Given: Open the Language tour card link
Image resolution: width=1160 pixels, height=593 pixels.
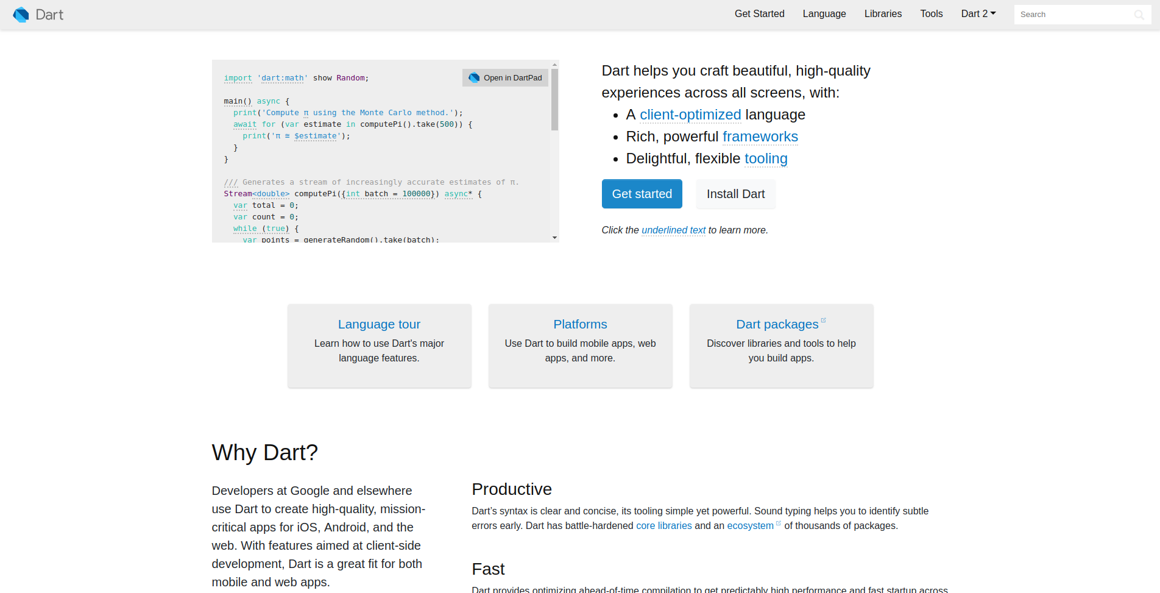Looking at the screenshot, I should pos(379,324).
